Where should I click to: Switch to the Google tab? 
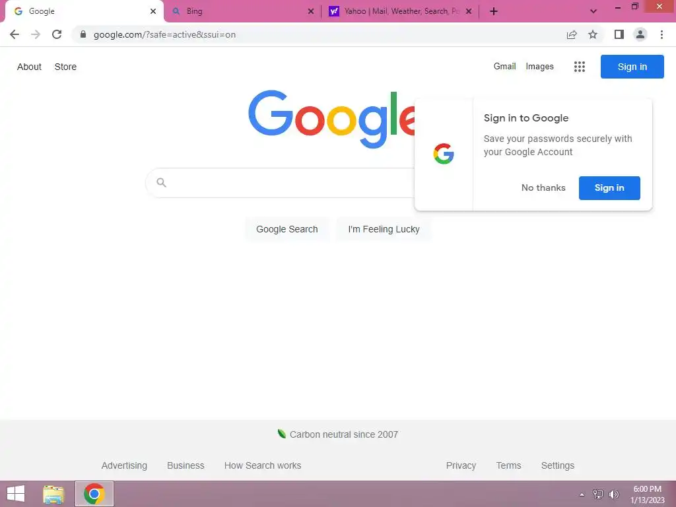pos(84,11)
